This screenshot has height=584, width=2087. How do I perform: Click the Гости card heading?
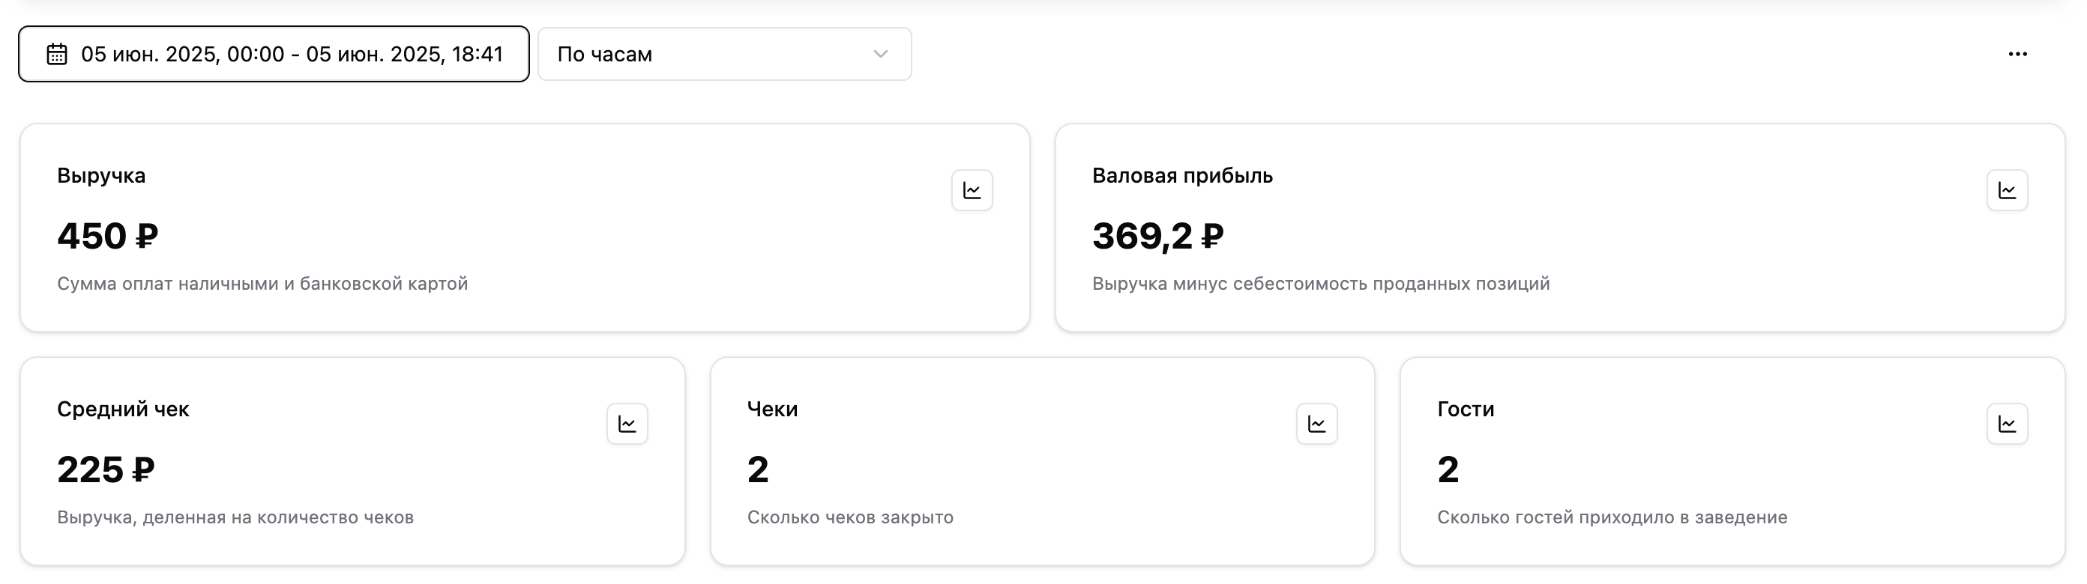[1466, 410]
